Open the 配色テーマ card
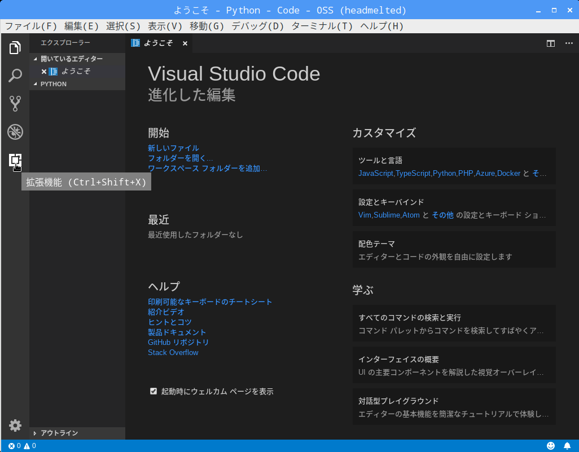The image size is (579, 452). (454, 250)
